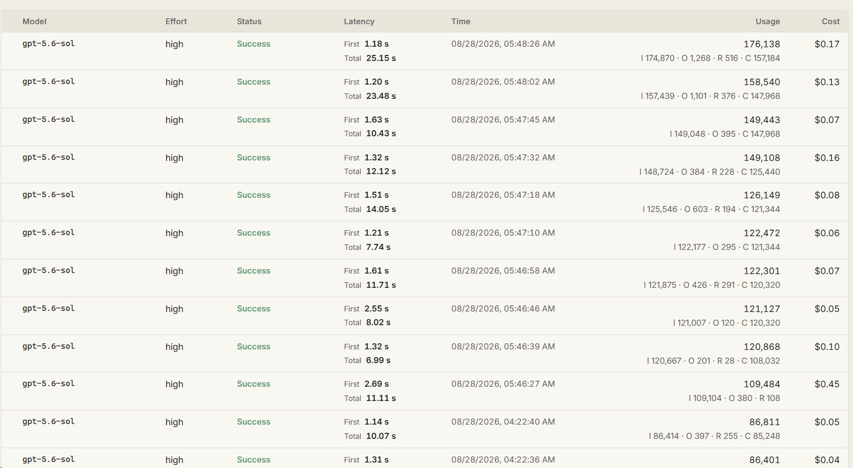Click the total latency 14.05 s
The width and height of the screenshot is (853, 468).
tap(381, 209)
